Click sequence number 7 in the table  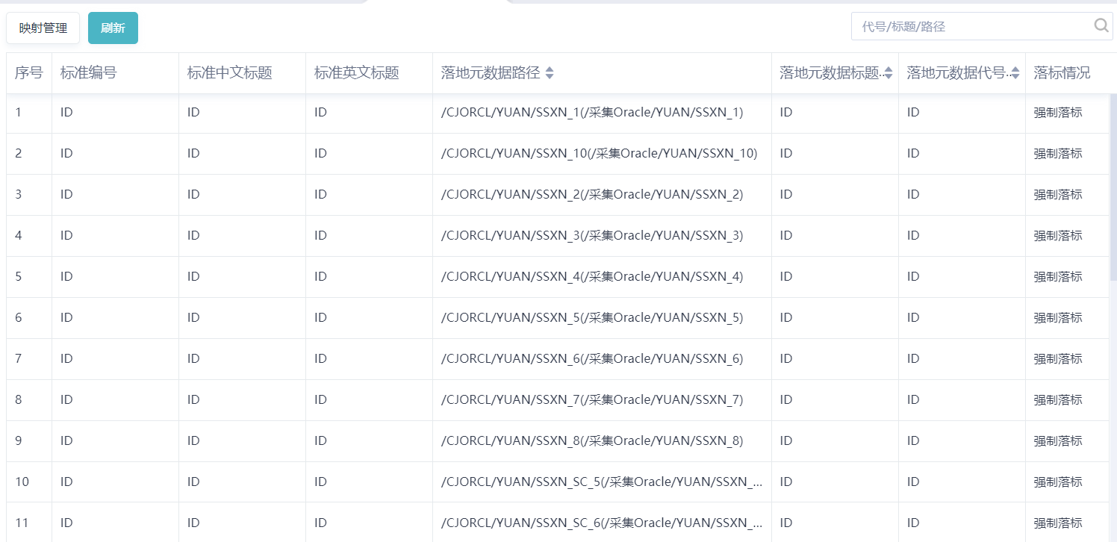19,359
